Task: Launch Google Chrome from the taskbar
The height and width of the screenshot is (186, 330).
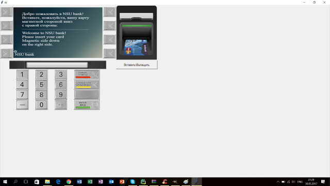Action: (69, 181)
